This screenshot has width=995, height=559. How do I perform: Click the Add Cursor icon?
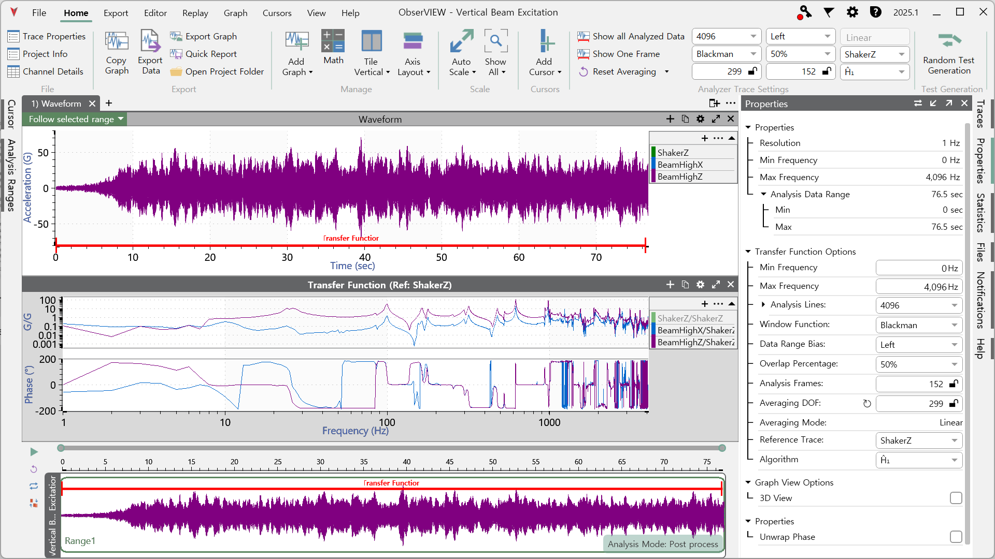[544, 42]
